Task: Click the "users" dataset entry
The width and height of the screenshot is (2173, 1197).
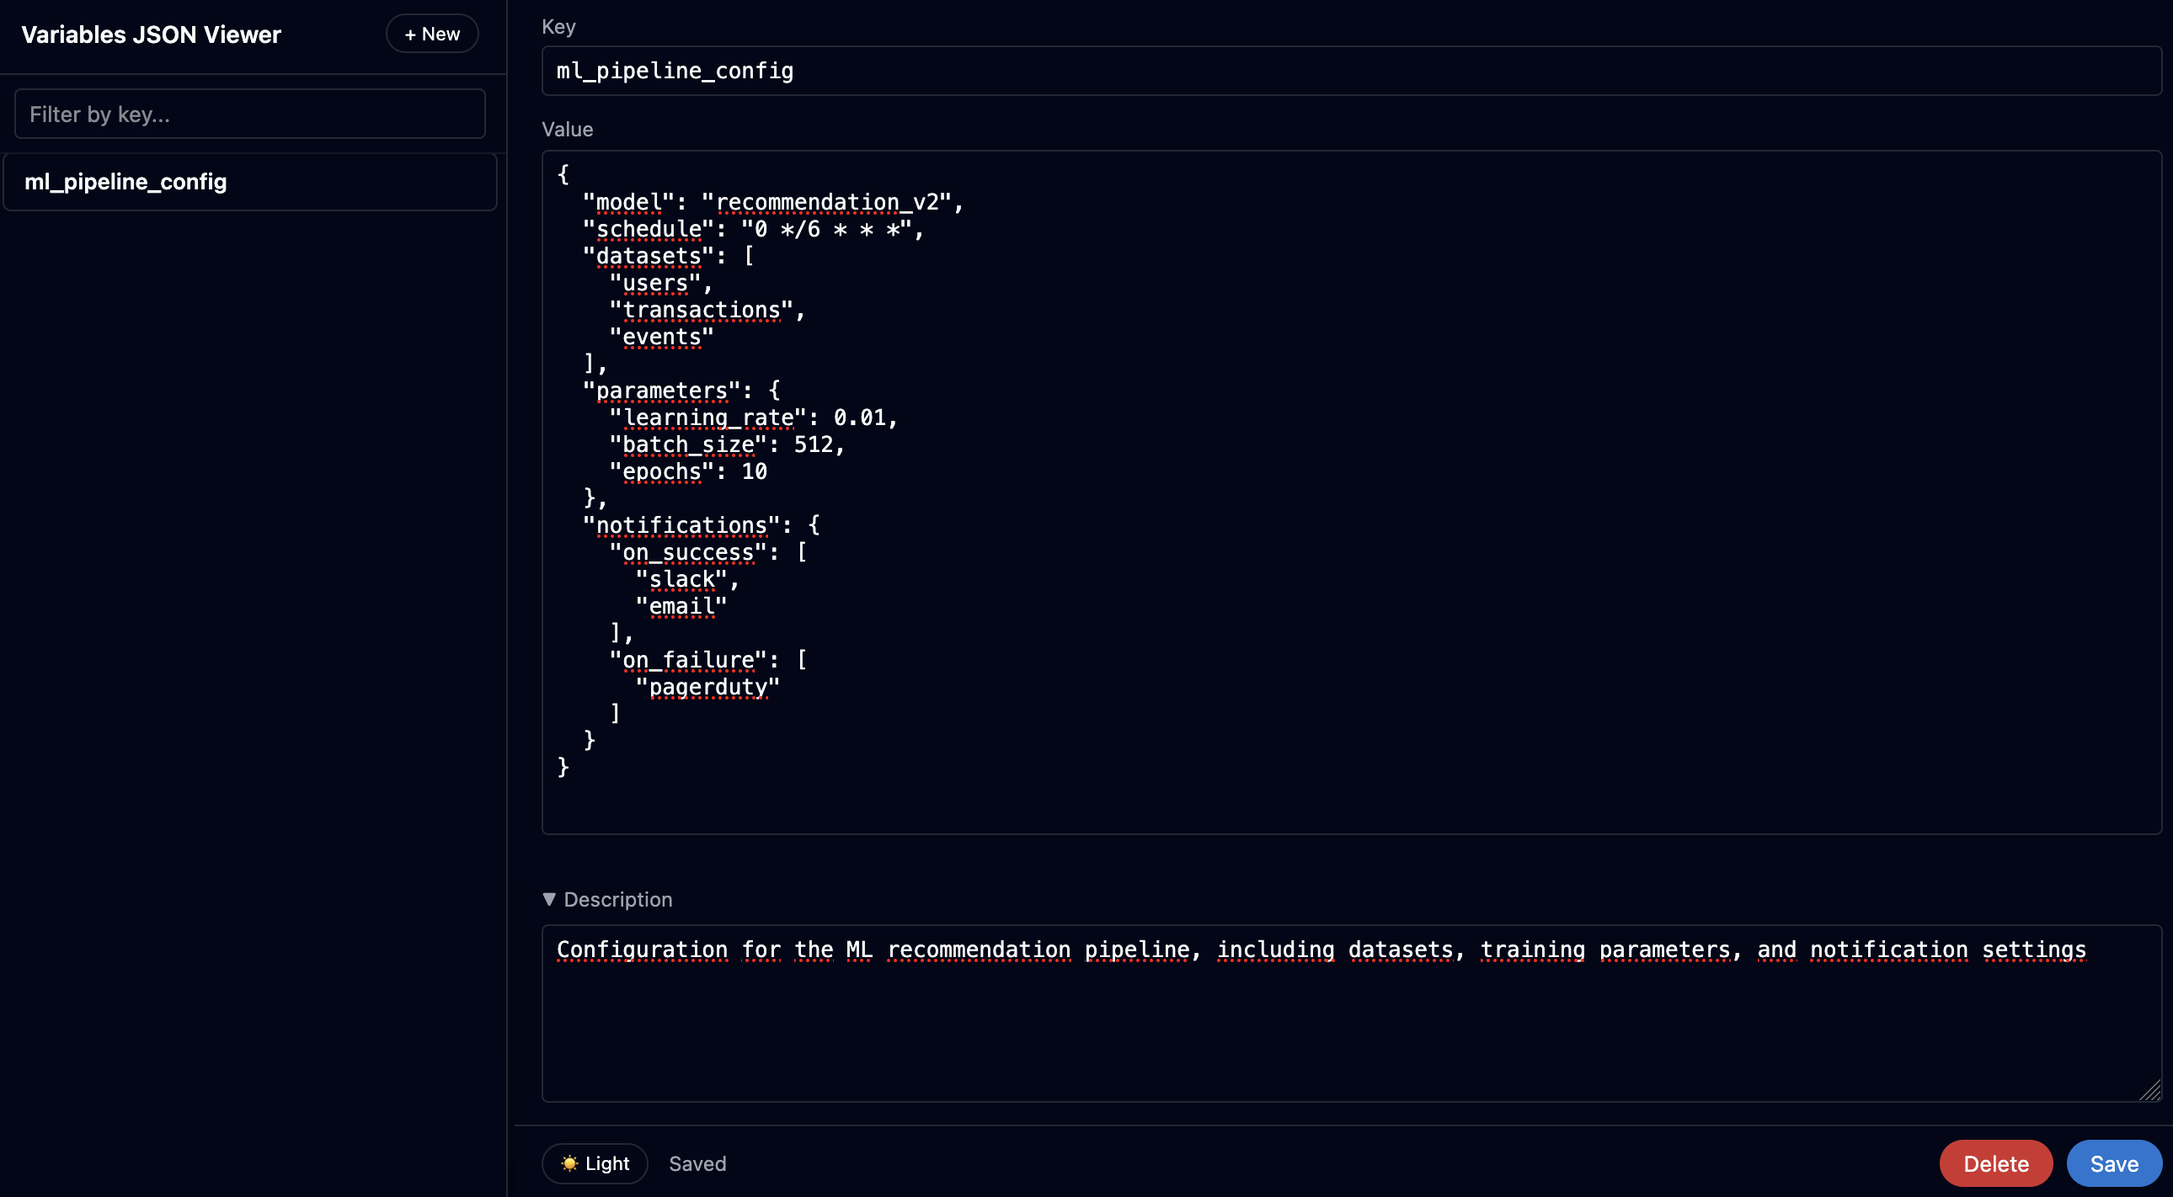Action: pyautogui.click(x=655, y=283)
